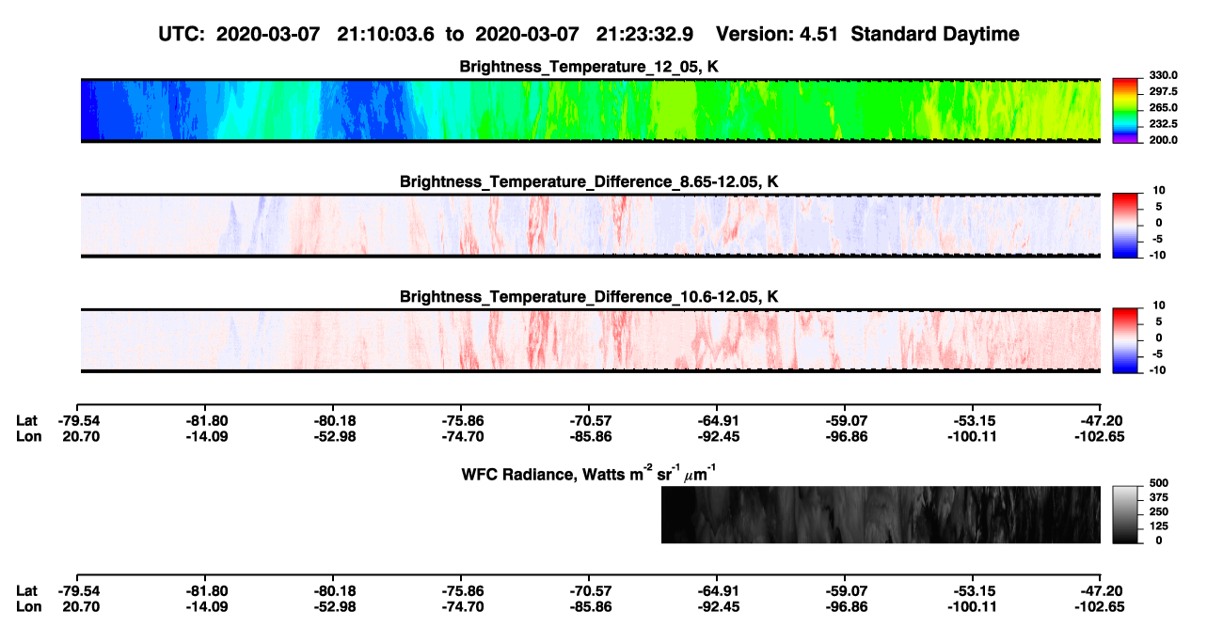The height and width of the screenshot is (627, 1223).
Task: Click longitude '-102.65' on the upper axis
Action: (x=1098, y=436)
